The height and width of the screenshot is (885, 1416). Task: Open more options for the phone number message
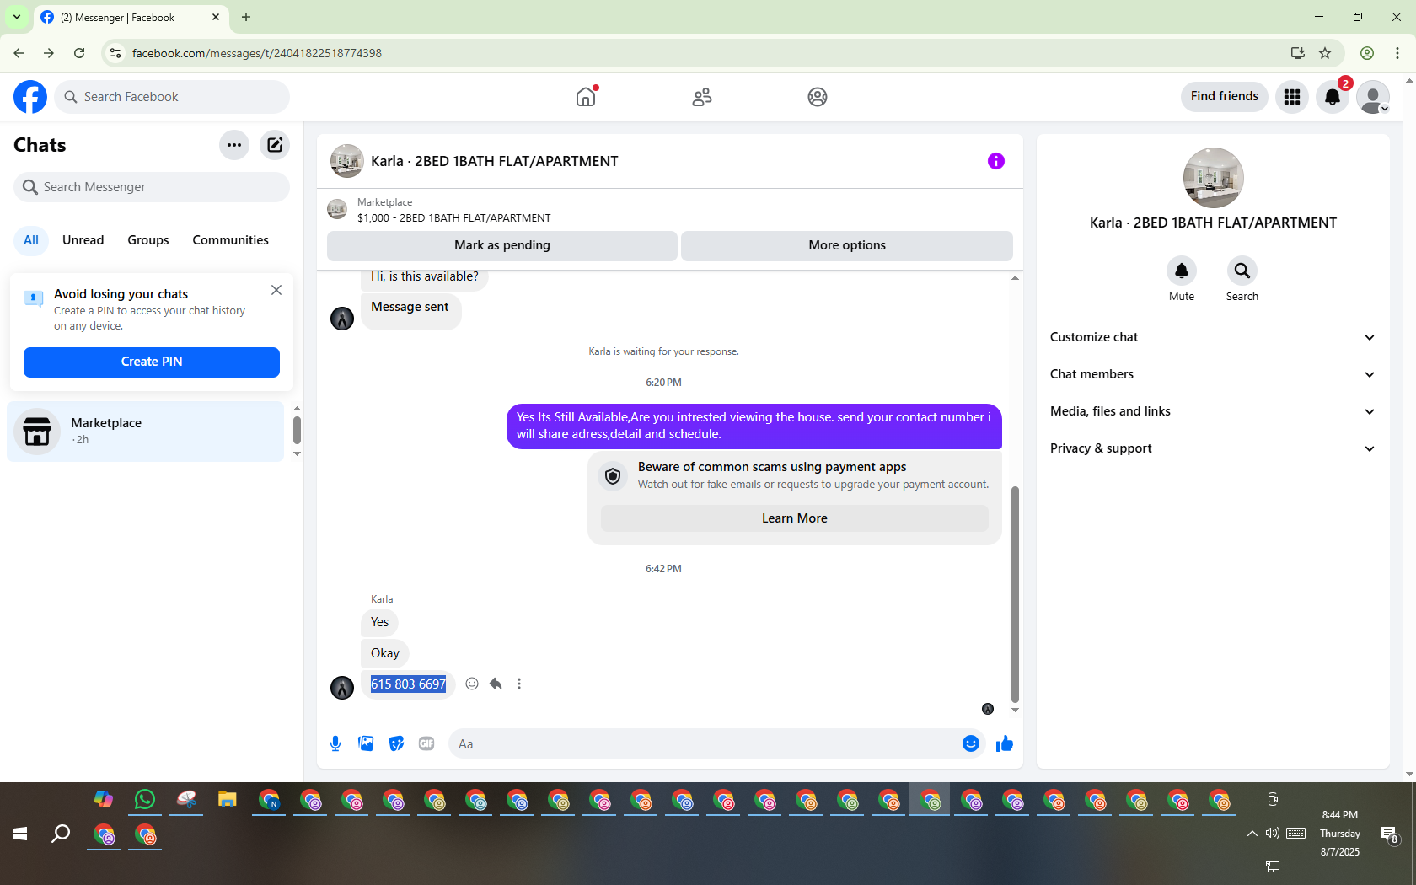coord(519,684)
